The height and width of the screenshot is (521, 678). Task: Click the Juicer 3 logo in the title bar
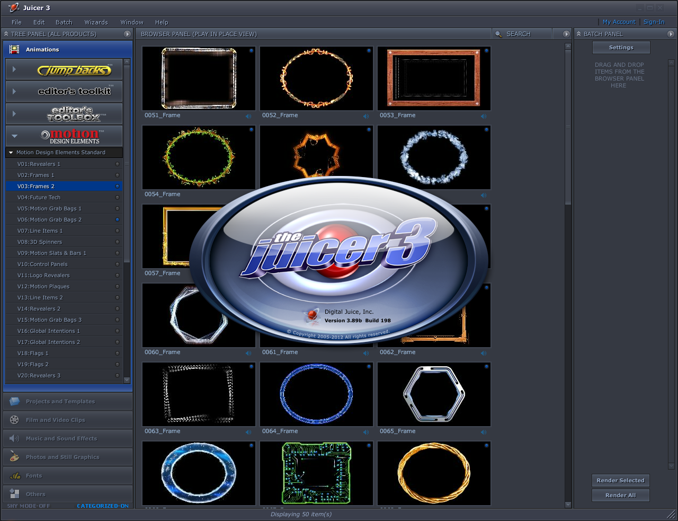[x=14, y=7]
